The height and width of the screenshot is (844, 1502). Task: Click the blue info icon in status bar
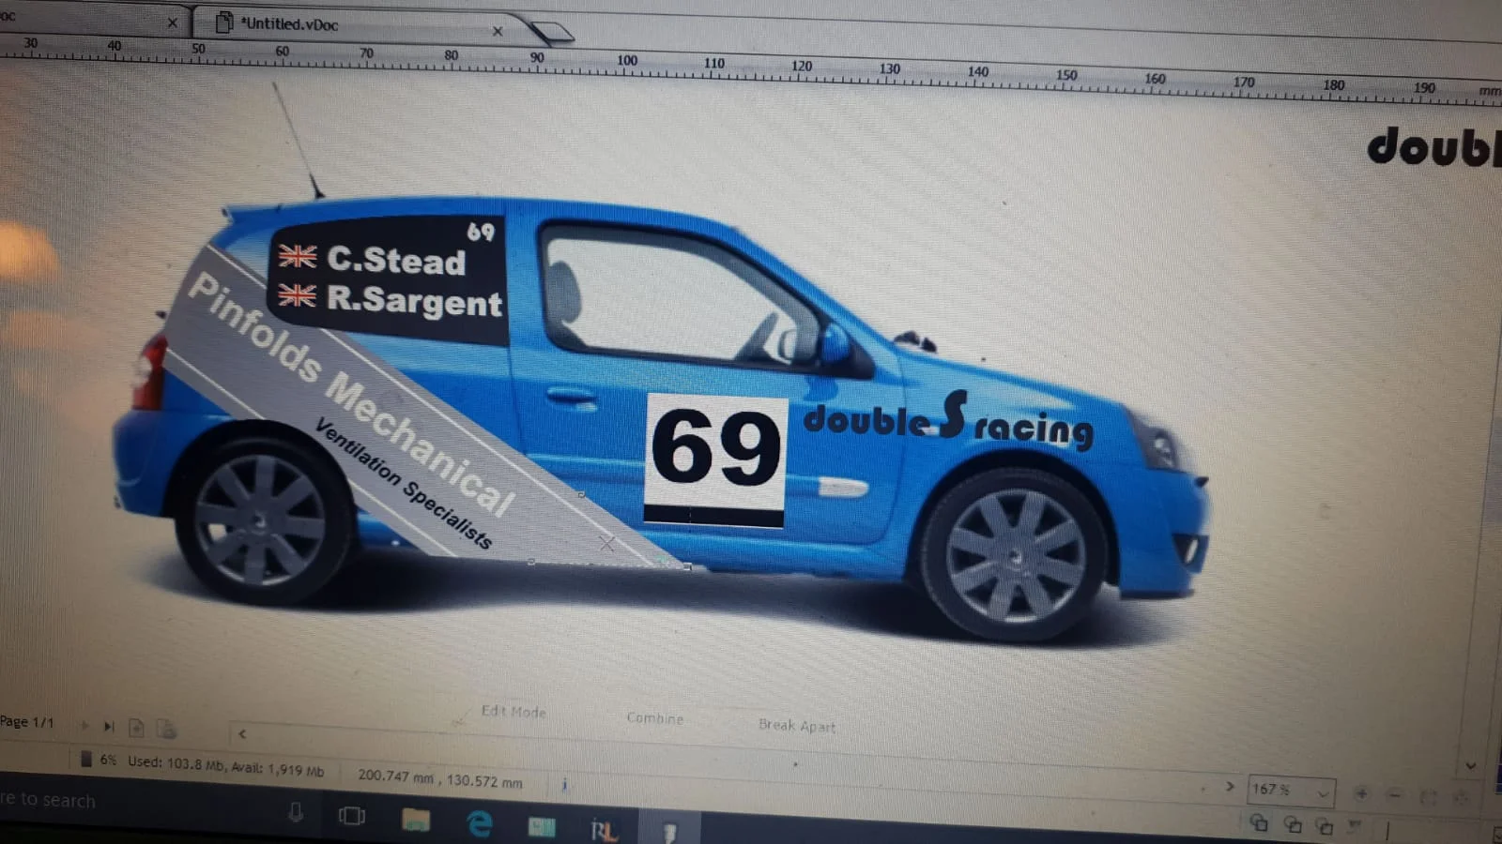[x=564, y=785]
